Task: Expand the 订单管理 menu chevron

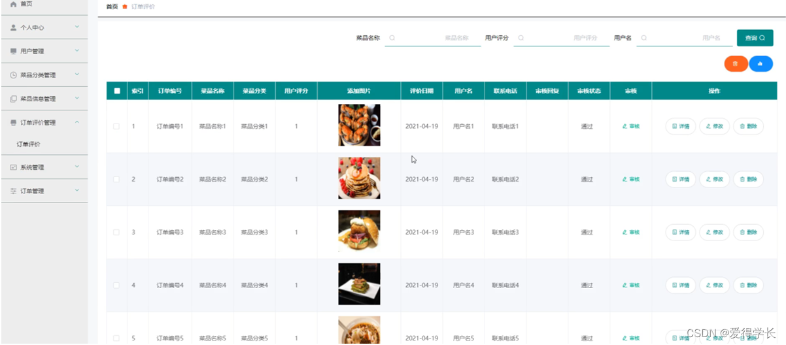Action: tap(77, 190)
